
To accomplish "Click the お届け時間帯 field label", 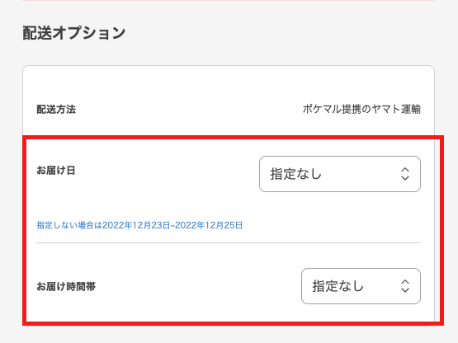I will coord(66,286).
